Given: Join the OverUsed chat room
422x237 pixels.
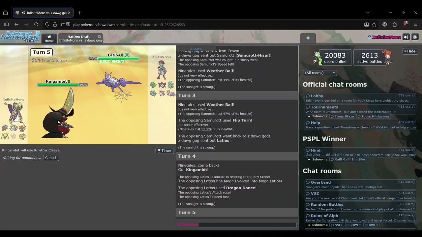Looking at the screenshot, I should click(360, 184).
